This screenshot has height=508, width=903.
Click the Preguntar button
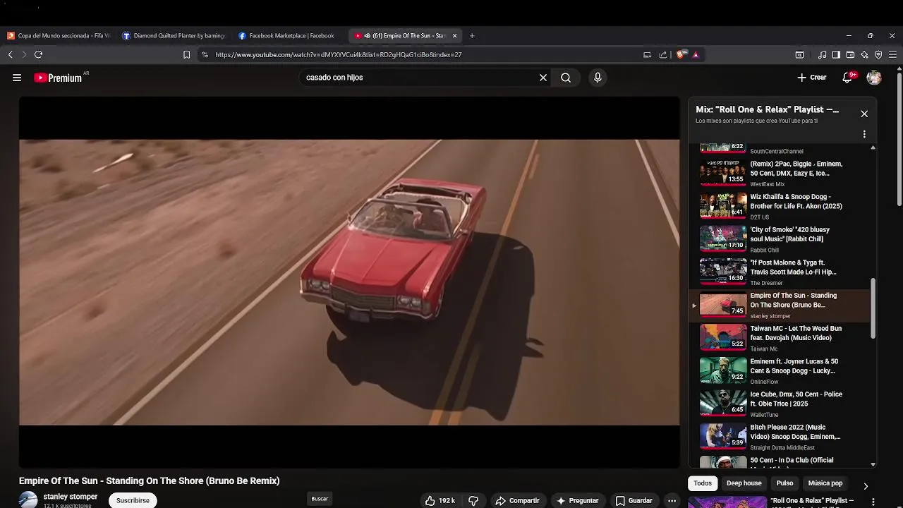[577, 500]
